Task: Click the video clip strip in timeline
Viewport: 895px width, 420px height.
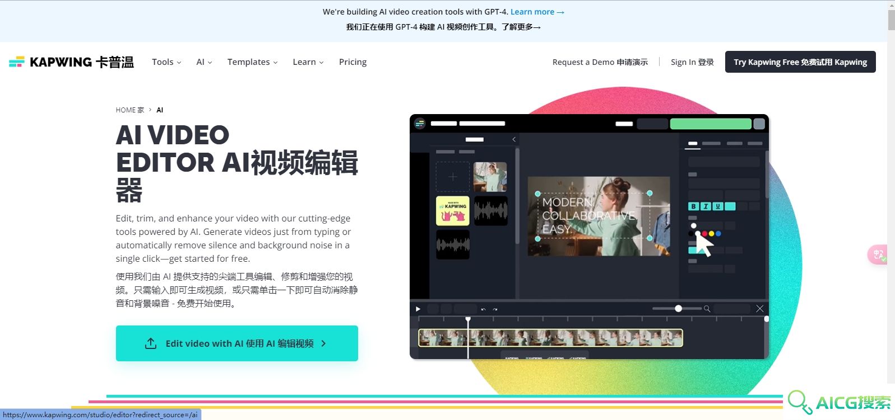Action: (x=550, y=337)
